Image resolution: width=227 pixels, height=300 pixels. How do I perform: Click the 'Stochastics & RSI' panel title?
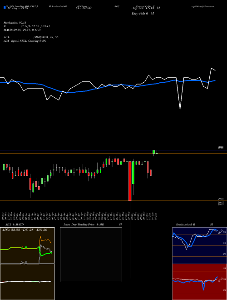pos(194,225)
